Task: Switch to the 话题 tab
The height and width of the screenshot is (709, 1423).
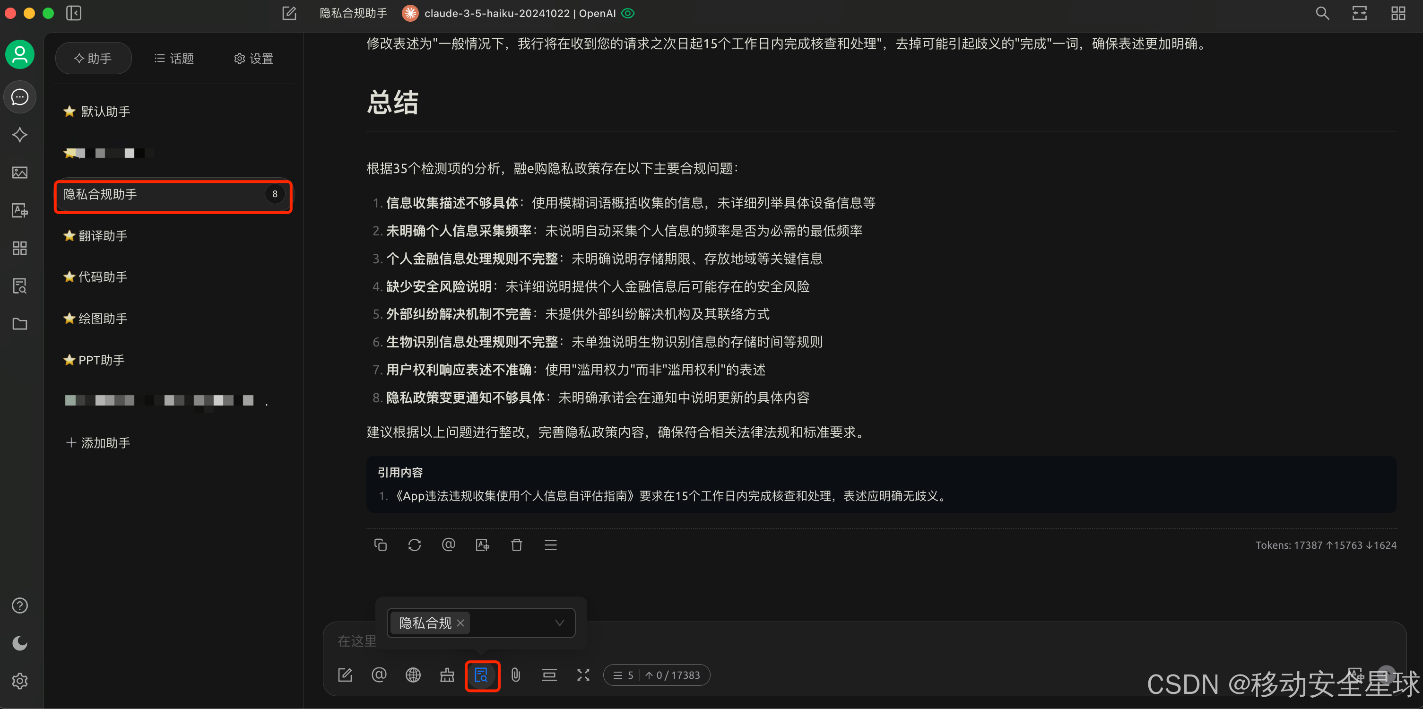Action: pos(174,59)
